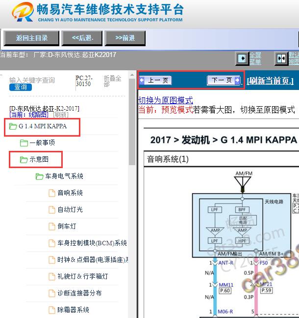Click the 2017 > 发动机 breadcrumb heading
This screenshot has width=299, height=318.
click(224, 140)
